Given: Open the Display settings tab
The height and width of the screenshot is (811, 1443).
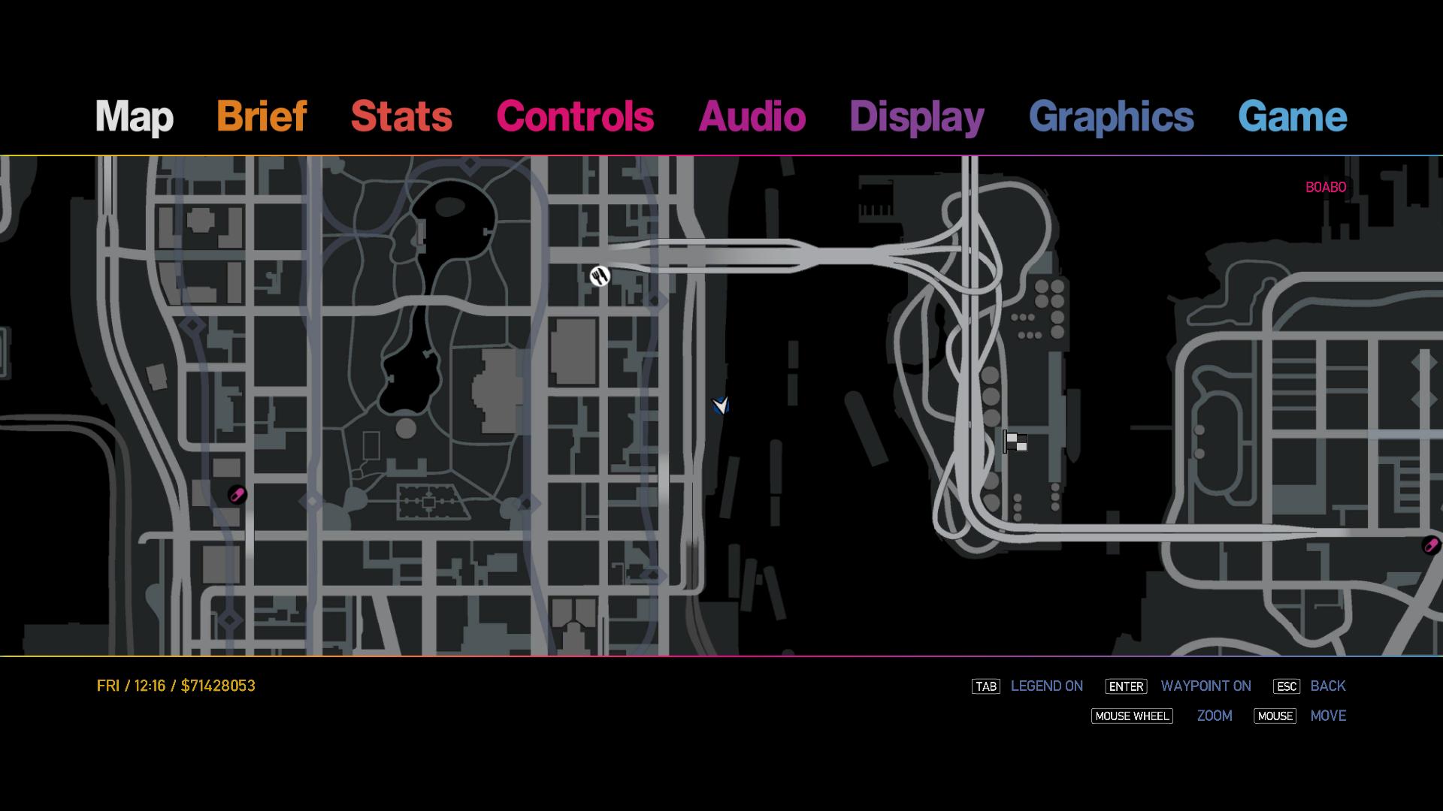Looking at the screenshot, I should click(916, 118).
